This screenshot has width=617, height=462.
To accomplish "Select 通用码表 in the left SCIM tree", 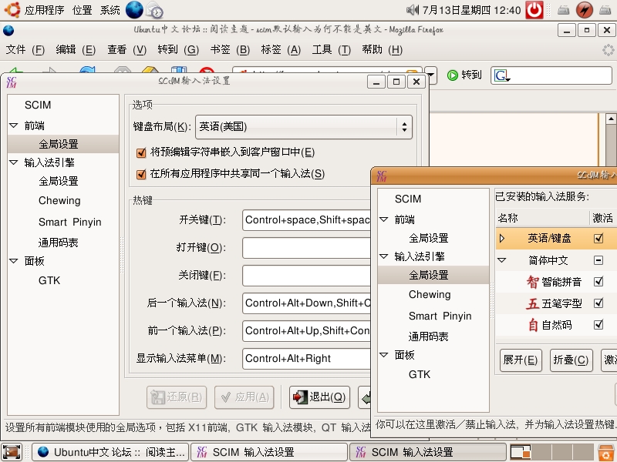I will [59, 243].
